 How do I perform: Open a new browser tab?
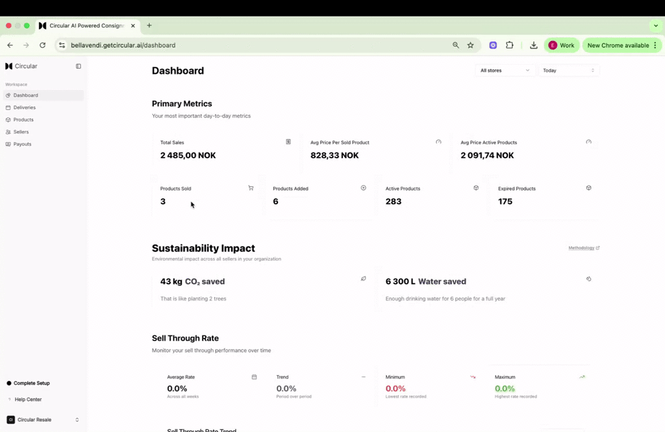click(149, 25)
